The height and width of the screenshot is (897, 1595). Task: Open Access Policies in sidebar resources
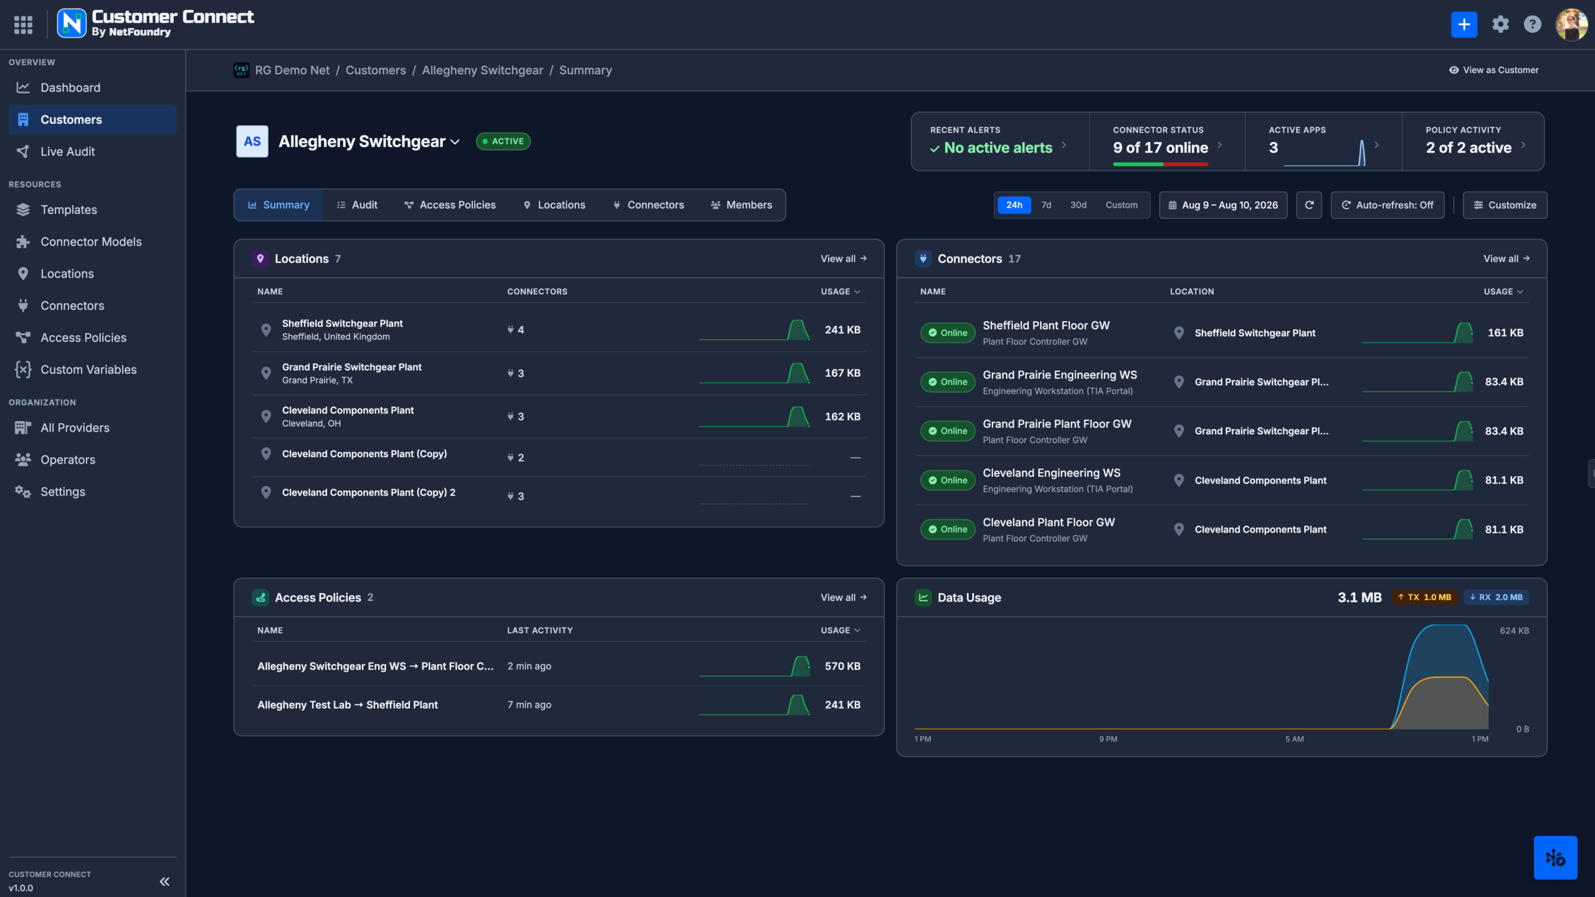[92, 338]
